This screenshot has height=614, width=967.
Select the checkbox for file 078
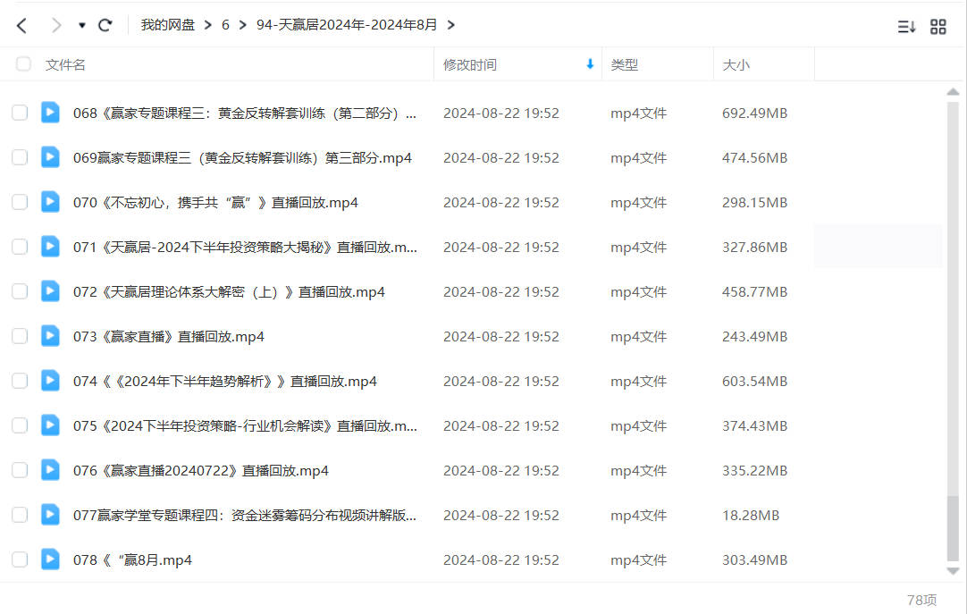point(20,559)
